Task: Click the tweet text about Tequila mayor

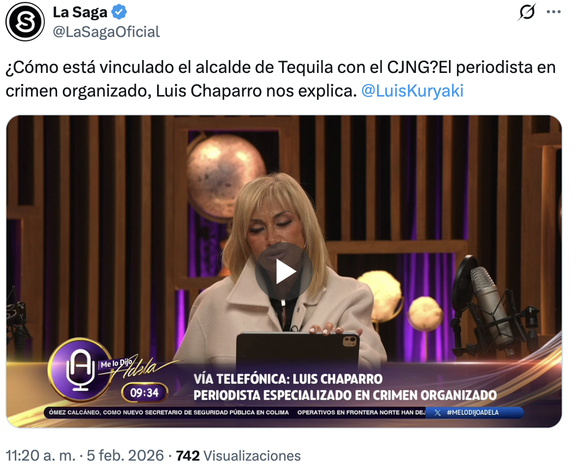Action: (x=281, y=79)
